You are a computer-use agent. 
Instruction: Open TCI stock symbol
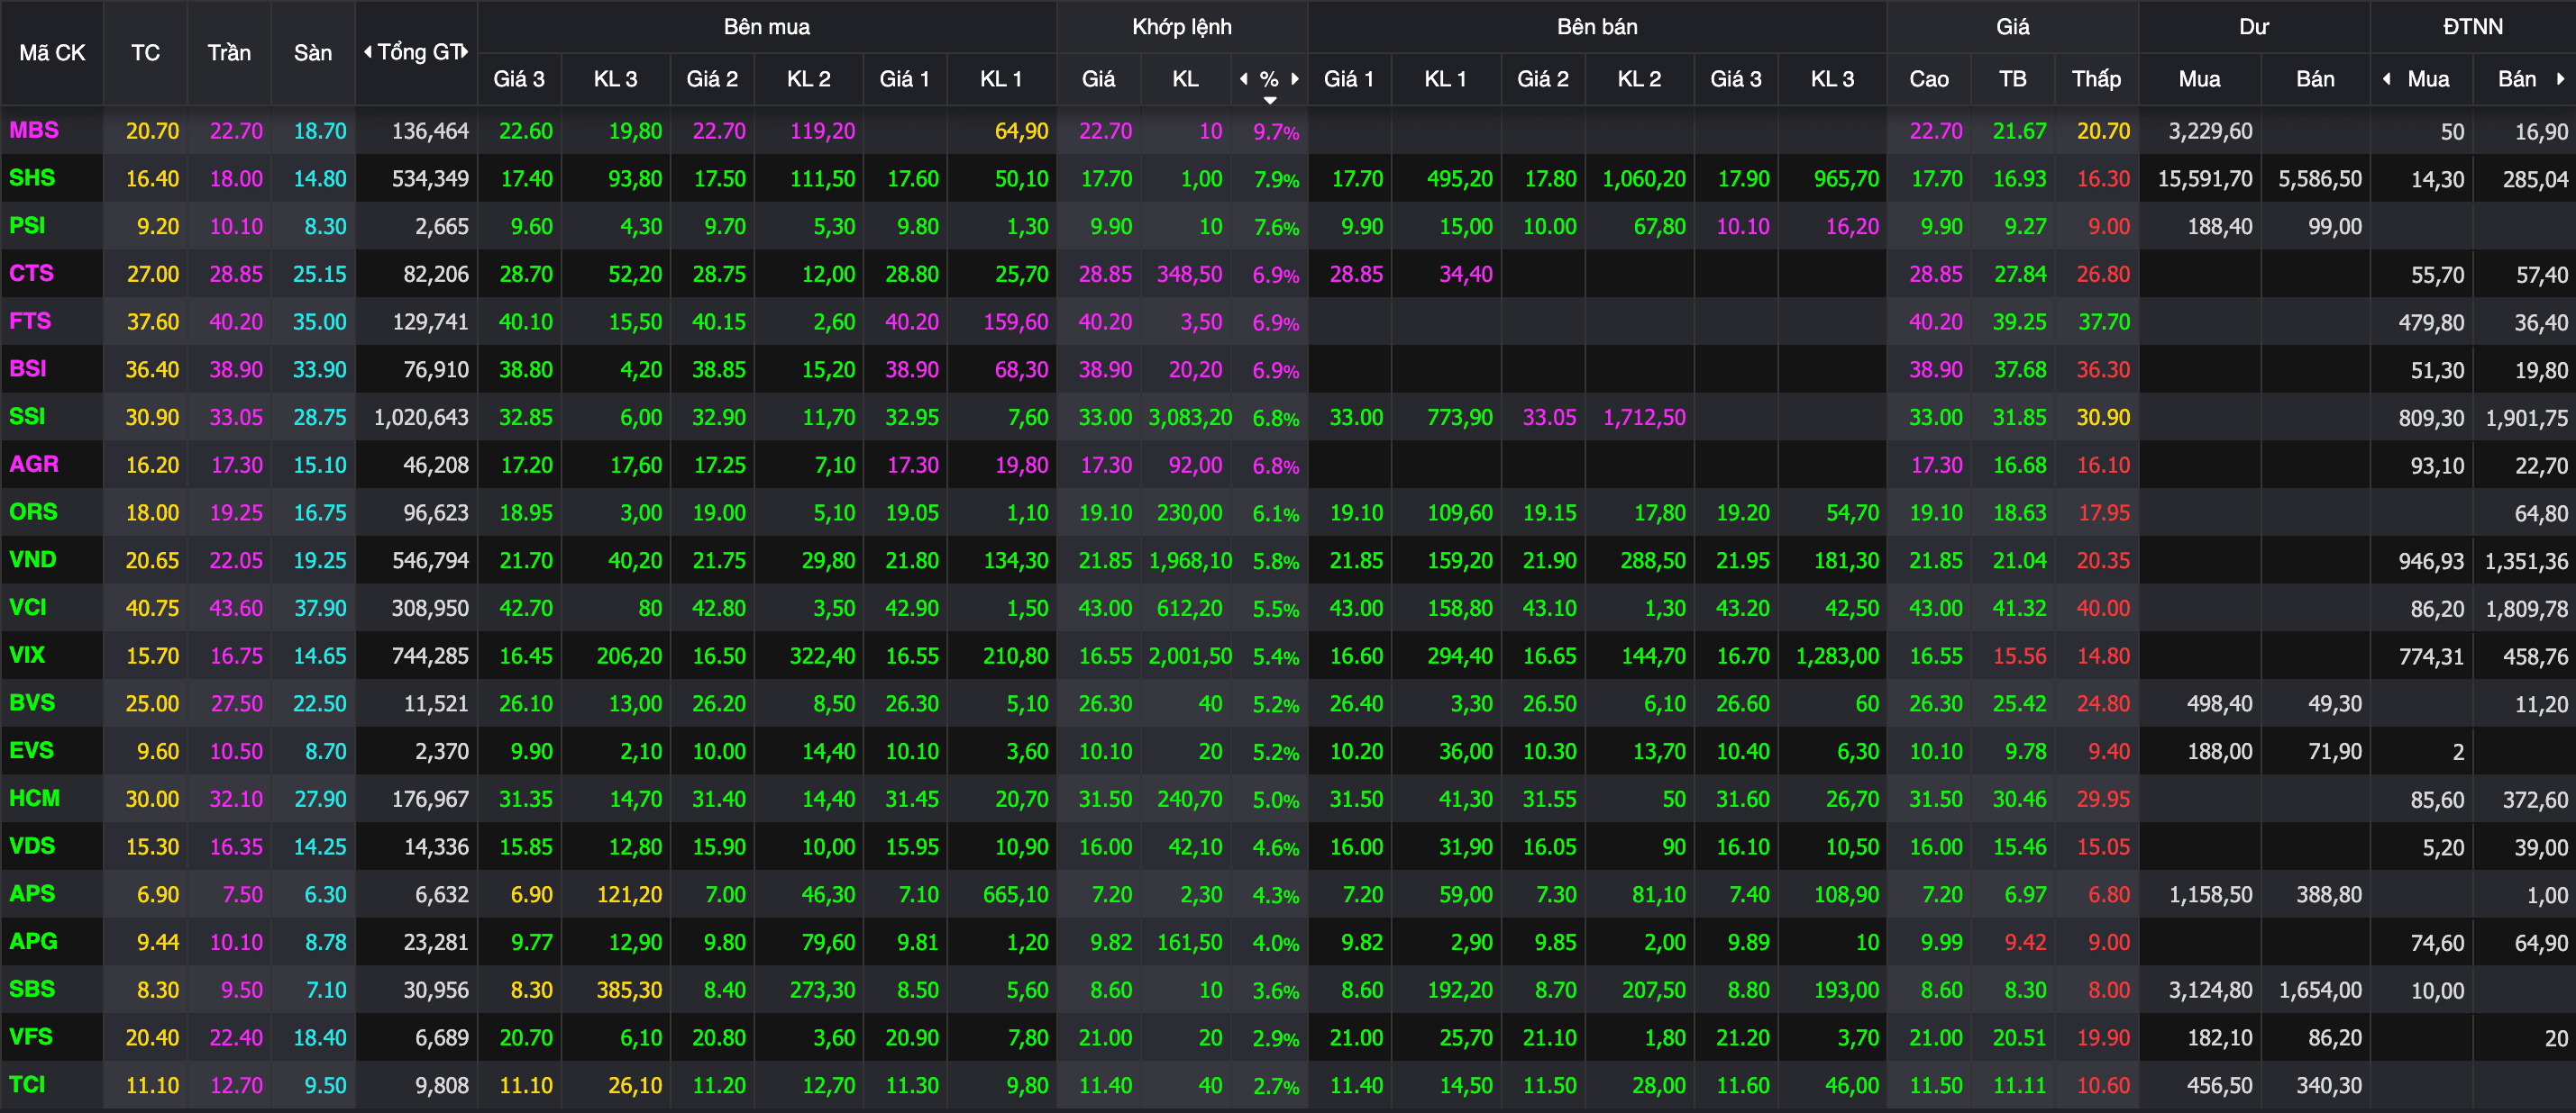pyautogui.click(x=27, y=1084)
